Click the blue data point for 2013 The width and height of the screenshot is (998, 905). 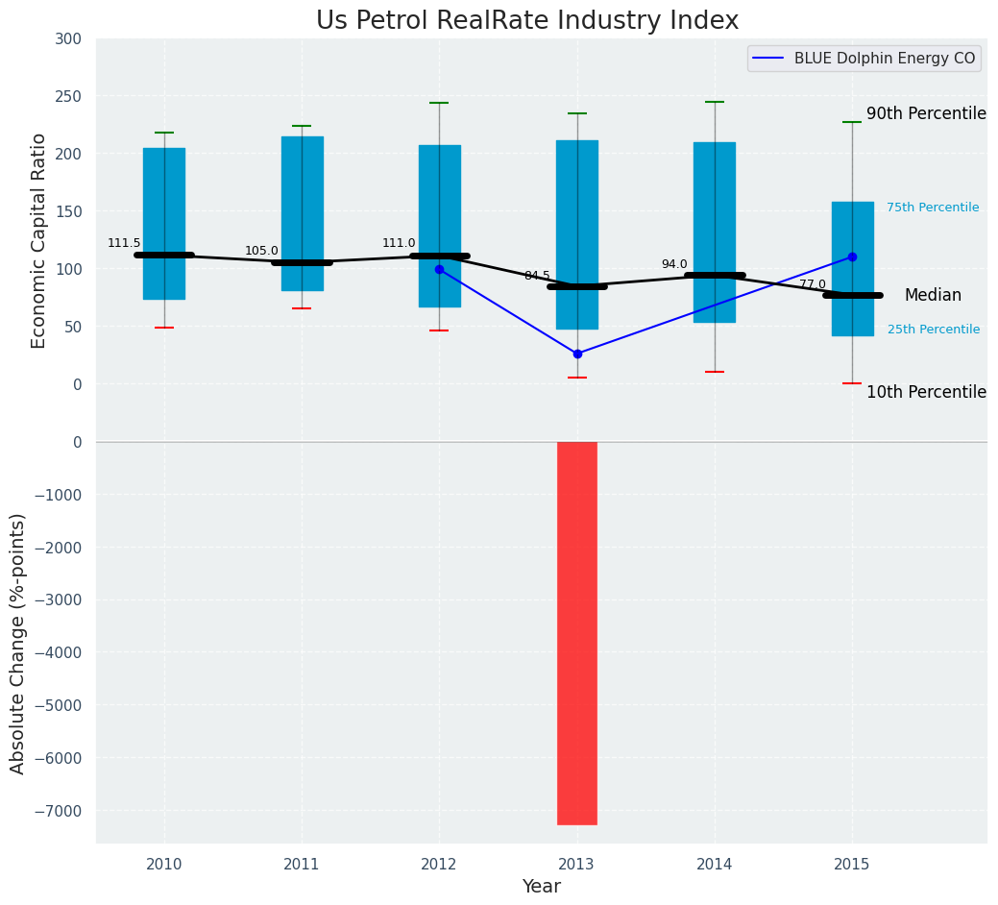(x=577, y=354)
